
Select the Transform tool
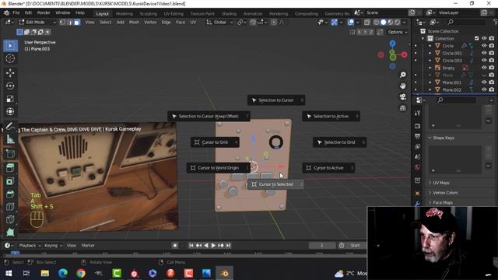[x=10, y=111]
